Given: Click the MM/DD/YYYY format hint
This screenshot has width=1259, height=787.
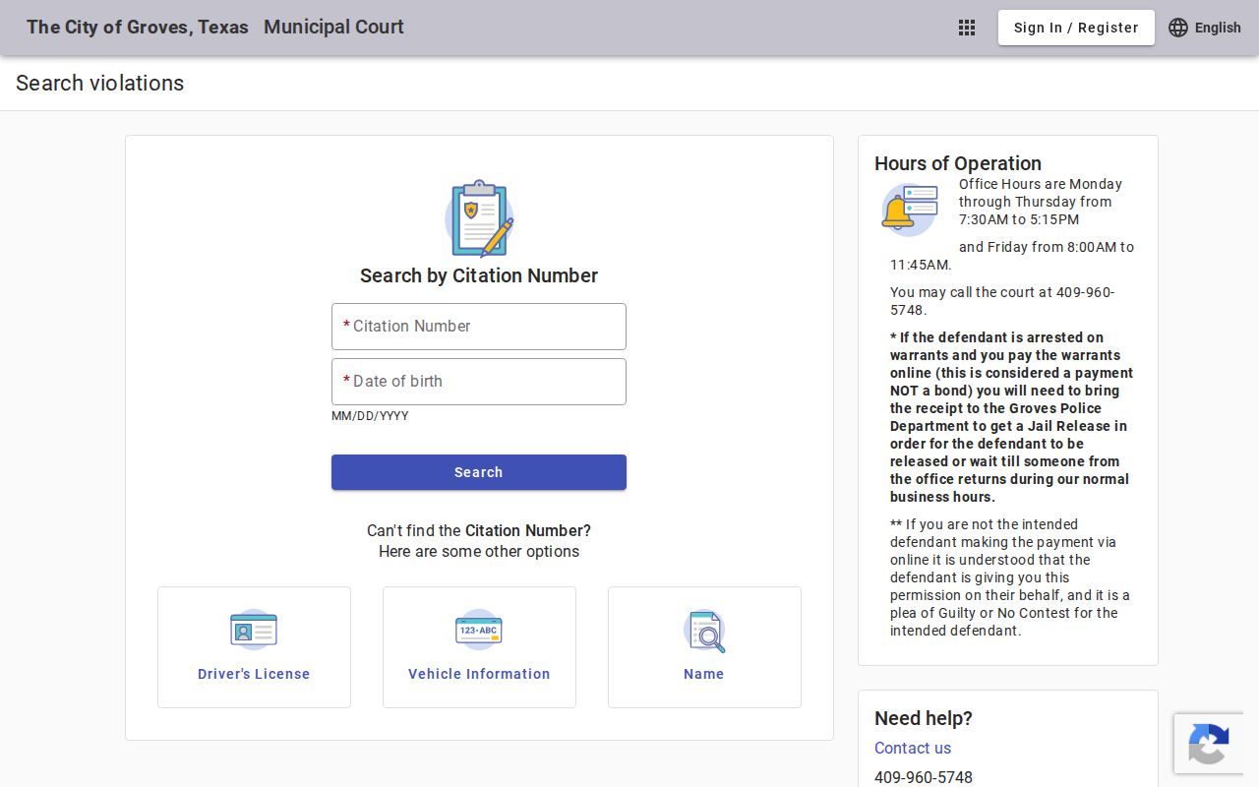Looking at the screenshot, I should [370, 416].
